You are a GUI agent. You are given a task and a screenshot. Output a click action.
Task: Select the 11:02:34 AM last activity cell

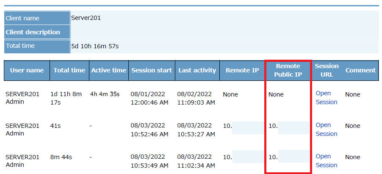click(x=196, y=165)
